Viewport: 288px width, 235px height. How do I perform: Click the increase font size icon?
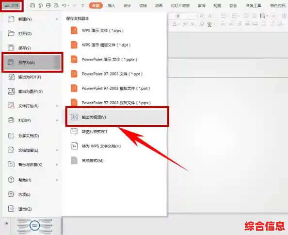pyautogui.click(x=202, y=16)
